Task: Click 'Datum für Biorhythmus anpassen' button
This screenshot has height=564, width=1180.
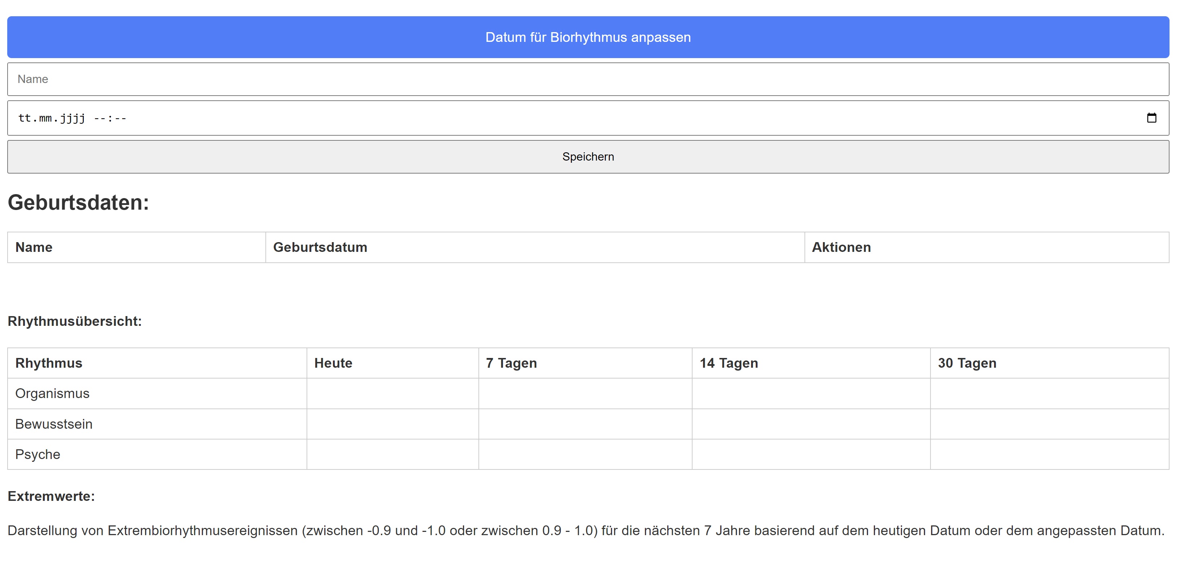Action: click(588, 37)
